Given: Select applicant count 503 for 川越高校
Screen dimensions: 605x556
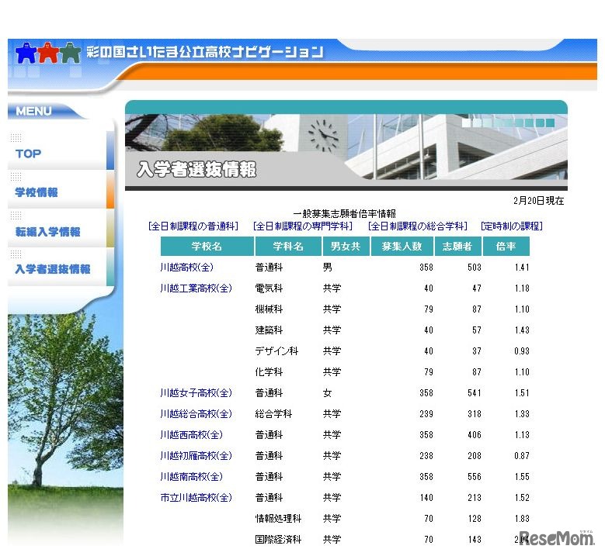Looking at the screenshot, I should coord(475,268).
